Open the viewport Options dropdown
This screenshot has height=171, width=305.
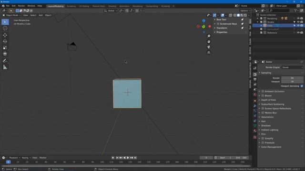click(245, 10)
